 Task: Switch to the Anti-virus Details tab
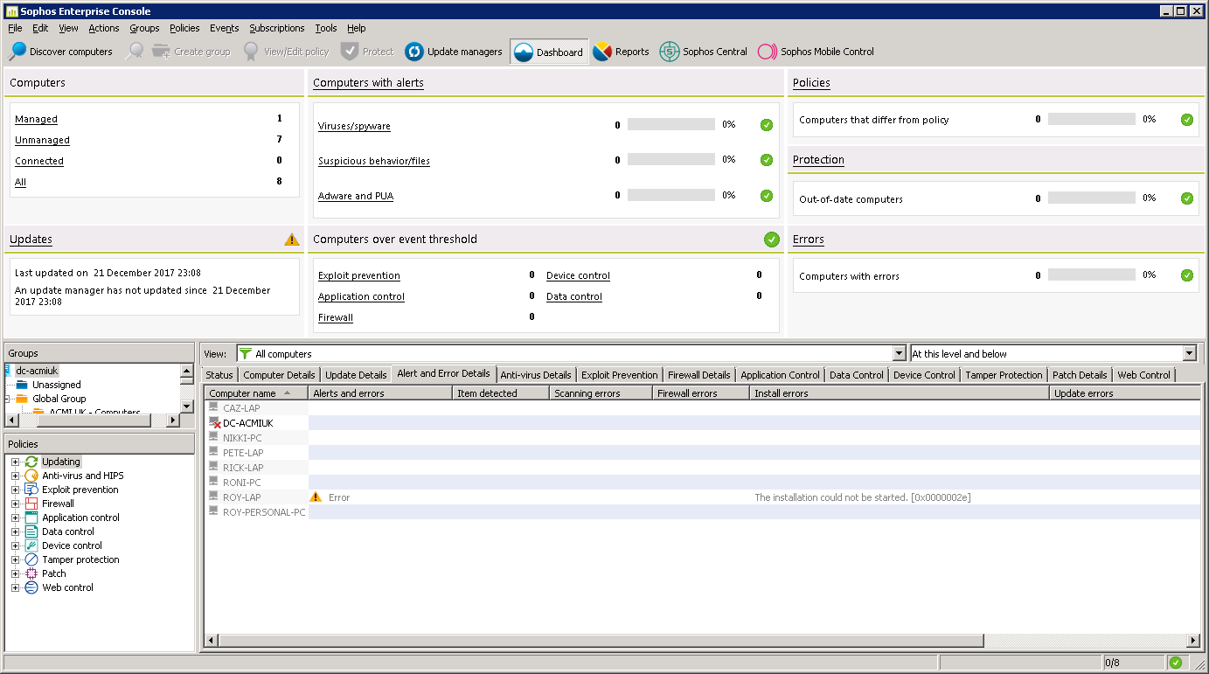(x=536, y=375)
